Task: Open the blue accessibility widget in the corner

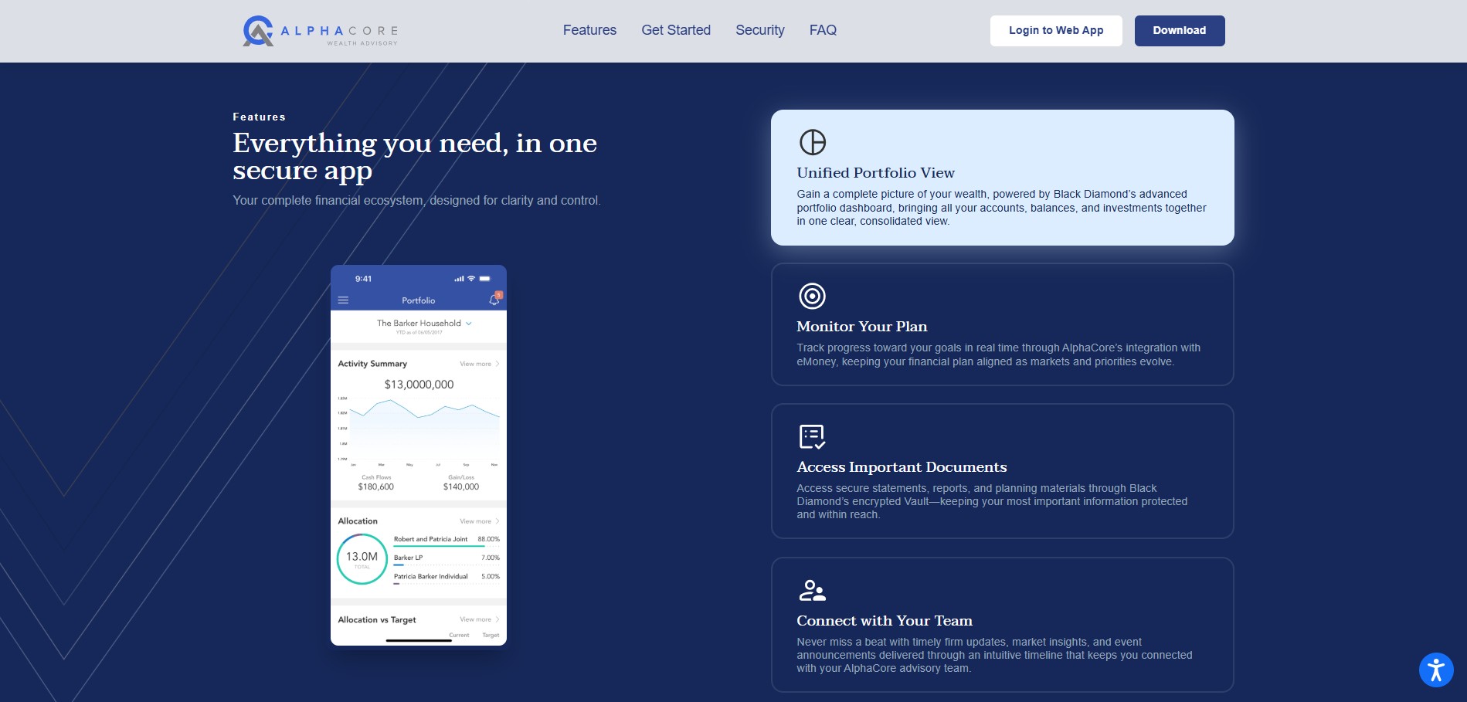Action: click(x=1435, y=670)
